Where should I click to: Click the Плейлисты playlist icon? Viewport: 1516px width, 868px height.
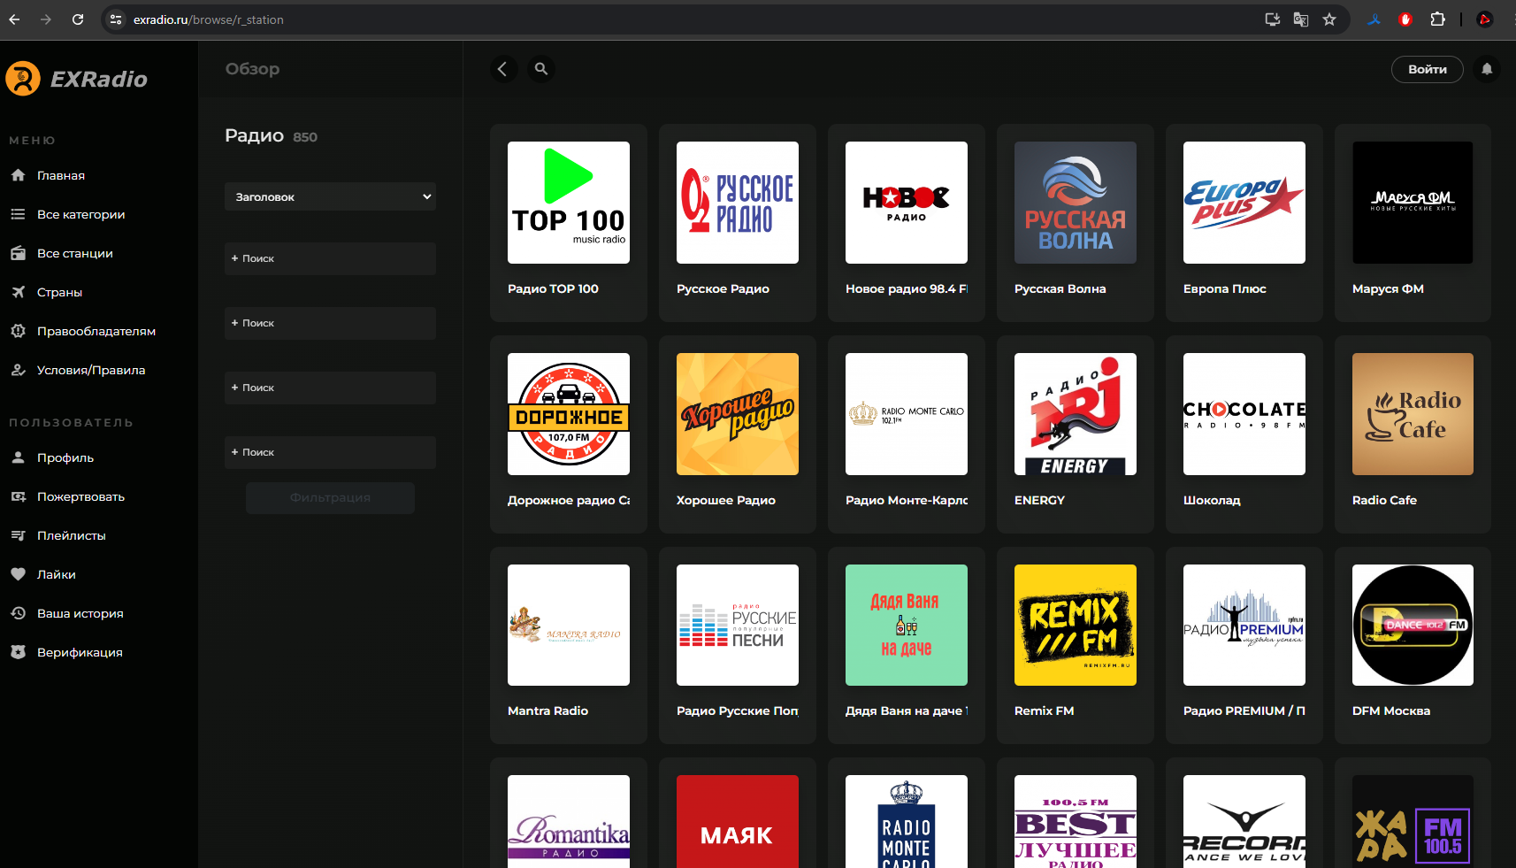(x=18, y=535)
